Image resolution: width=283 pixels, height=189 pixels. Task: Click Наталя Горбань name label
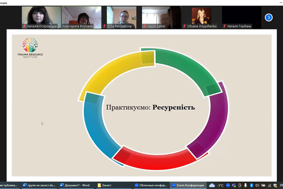click(239, 26)
